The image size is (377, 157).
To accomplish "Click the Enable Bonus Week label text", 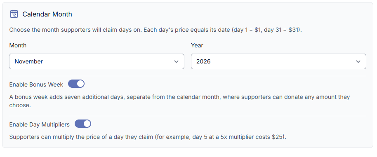I will point(36,84).
